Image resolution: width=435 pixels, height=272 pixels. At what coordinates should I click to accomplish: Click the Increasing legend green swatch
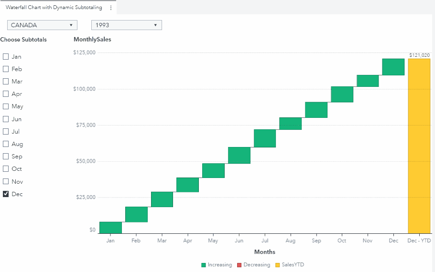click(204, 265)
